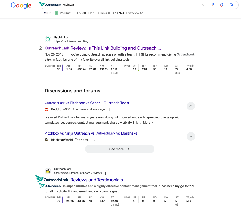Click OutreachLark DR 77 metric value

pos(59,201)
